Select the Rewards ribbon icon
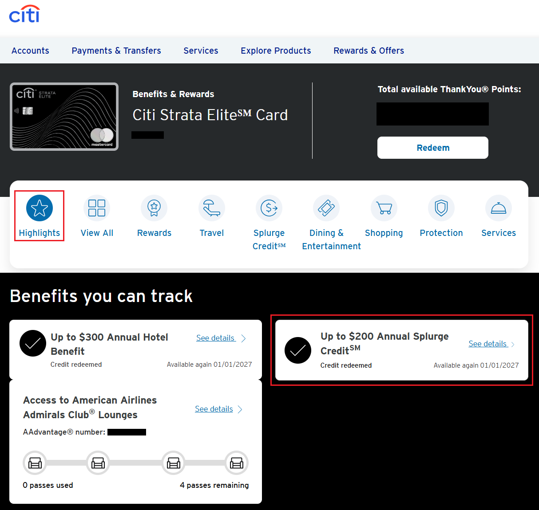This screenshot has width=539, height=510. tap(154, 208)
